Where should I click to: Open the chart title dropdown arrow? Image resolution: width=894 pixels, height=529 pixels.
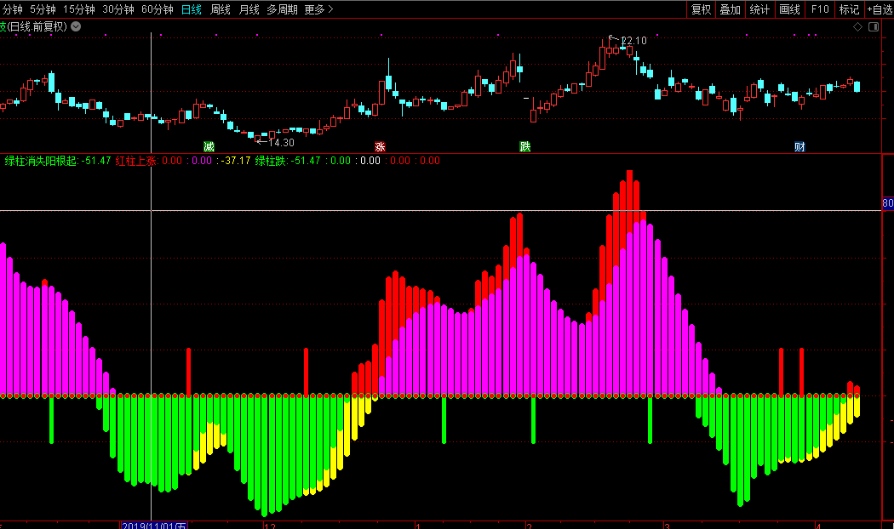coord(76,26)
